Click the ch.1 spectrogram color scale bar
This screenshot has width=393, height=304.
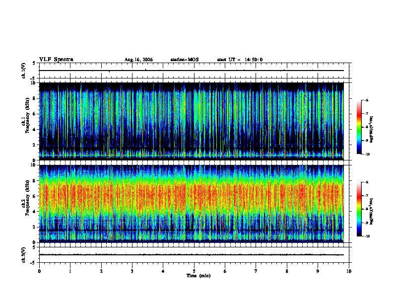click(359, 127)
